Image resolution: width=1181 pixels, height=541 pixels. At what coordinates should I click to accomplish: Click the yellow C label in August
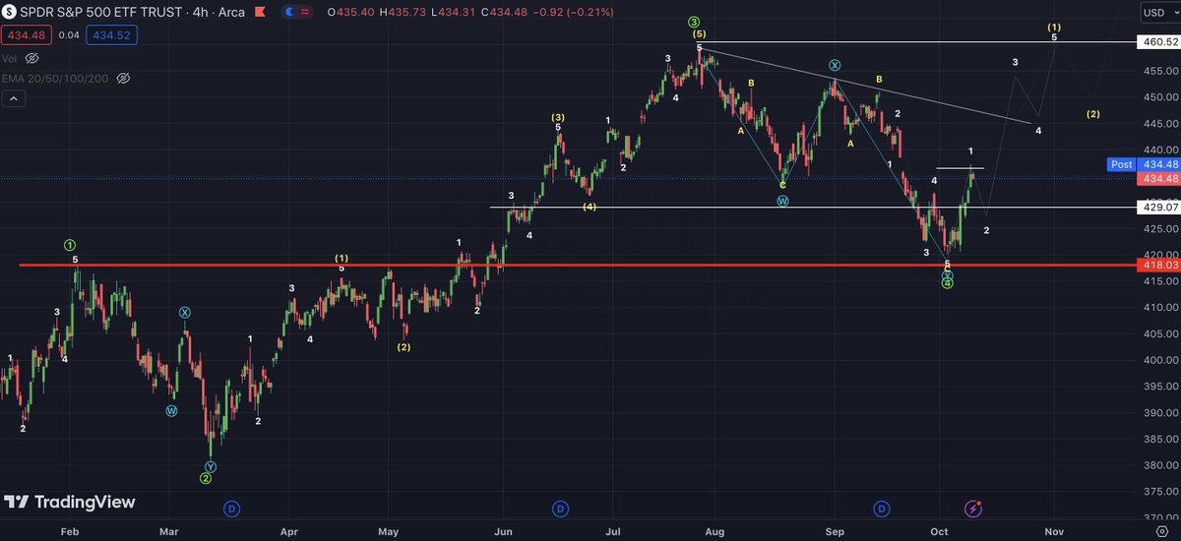pyautogui.click(x=782, y=185)
